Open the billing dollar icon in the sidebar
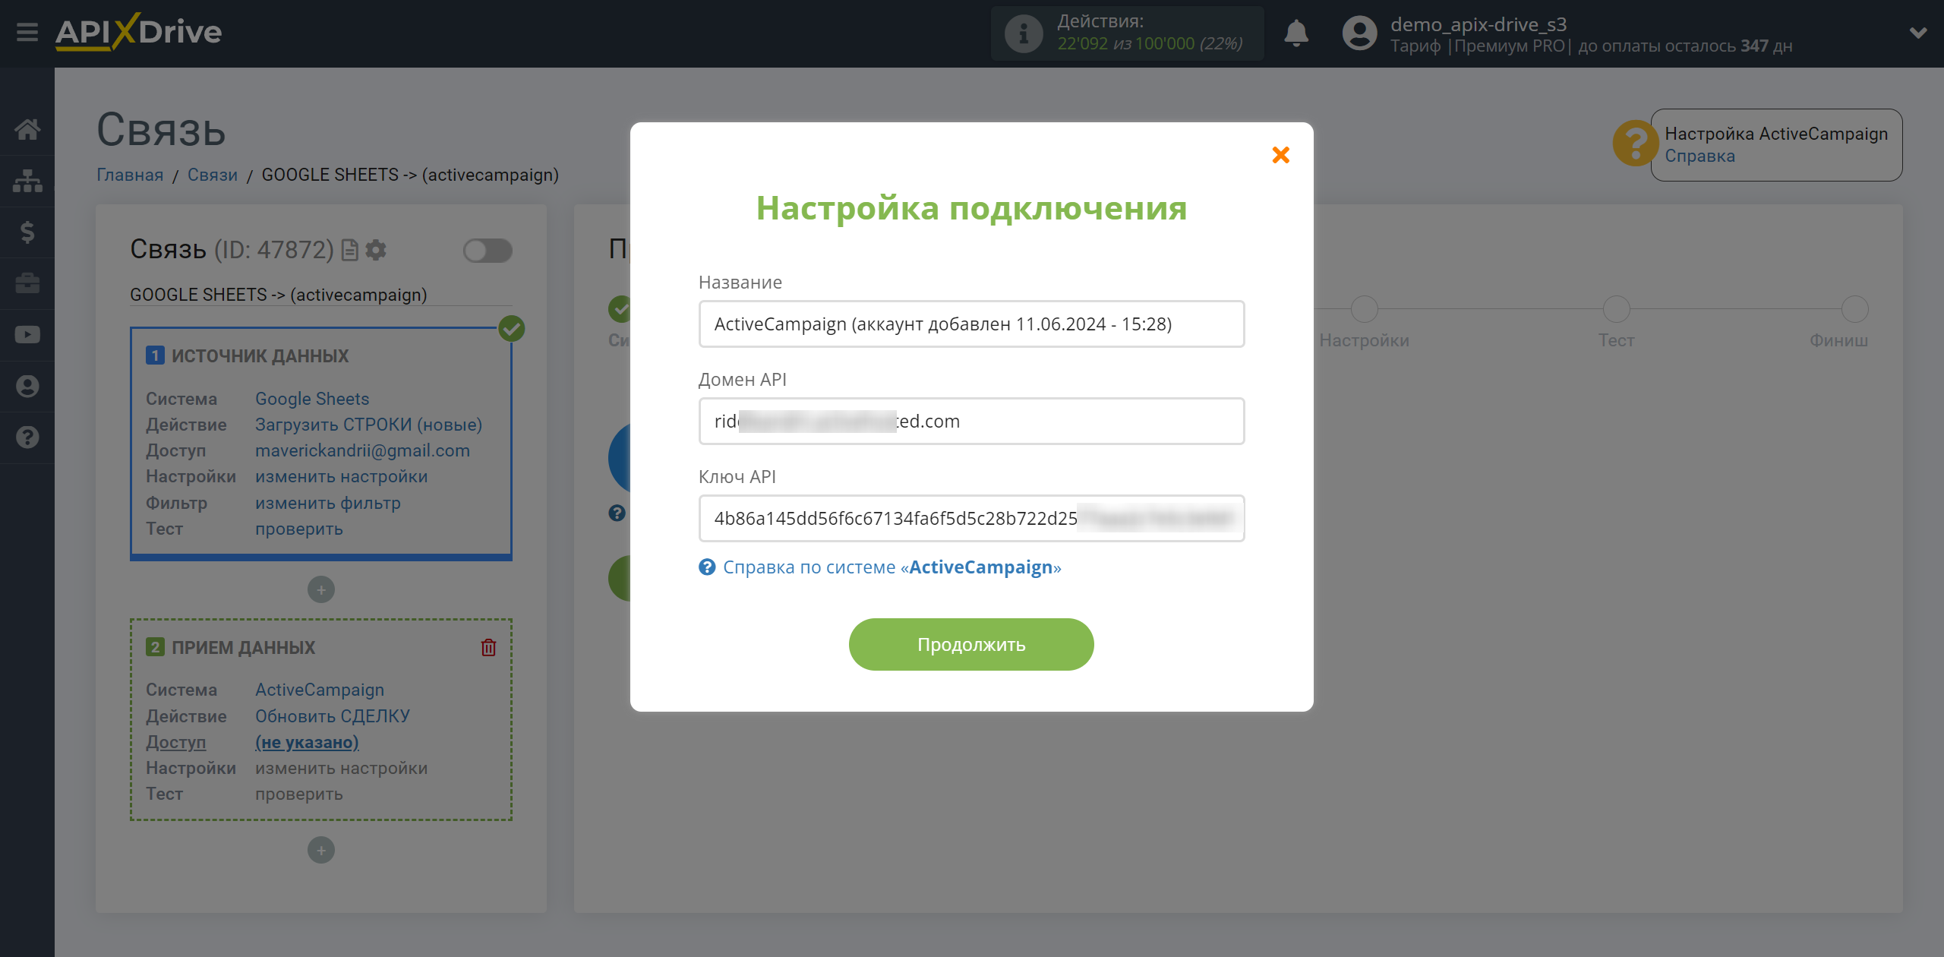The image size is (1944, 957). [x=27, y=232]
